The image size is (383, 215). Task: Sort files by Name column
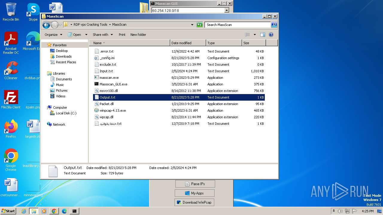(x=129, y=43)
